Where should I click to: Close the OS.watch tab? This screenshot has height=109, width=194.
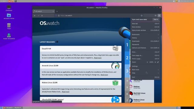pos(53,11)
